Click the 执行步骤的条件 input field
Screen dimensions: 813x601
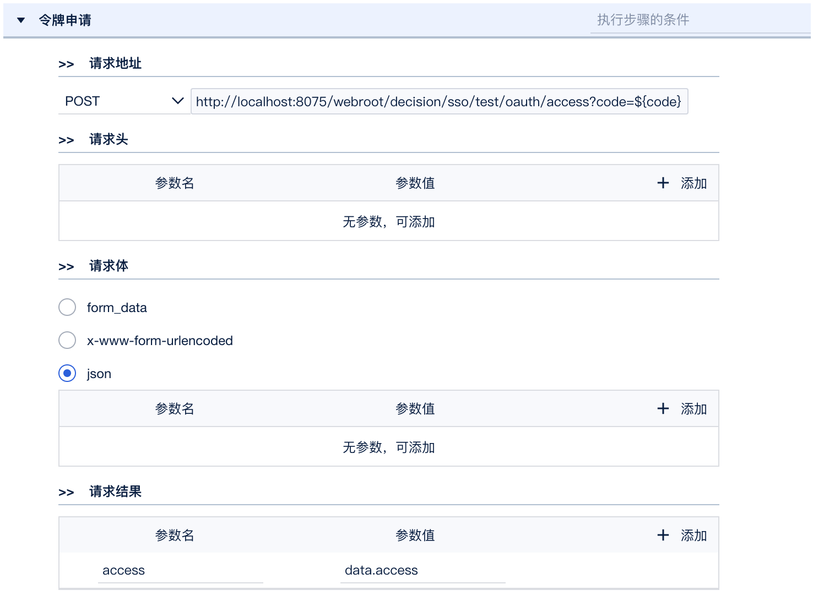700,20
